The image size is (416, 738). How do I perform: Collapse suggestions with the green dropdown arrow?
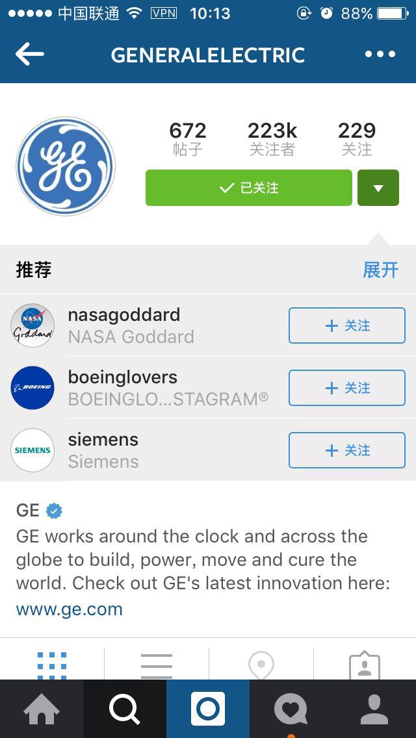point(378,188)
